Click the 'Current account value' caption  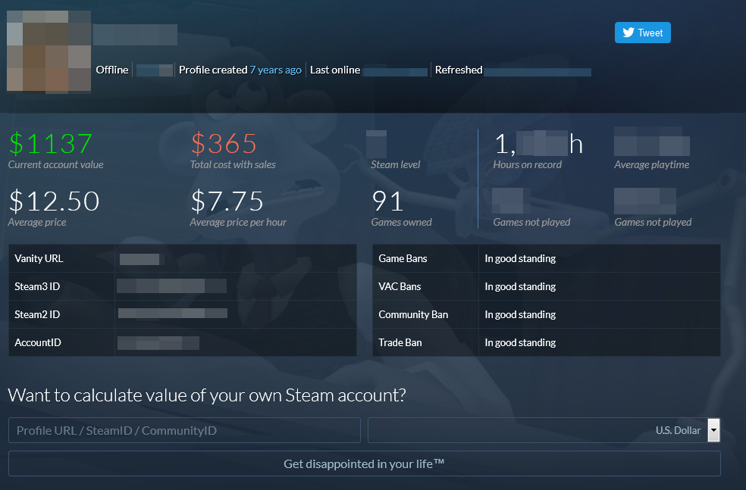click(x=55, y=164)
